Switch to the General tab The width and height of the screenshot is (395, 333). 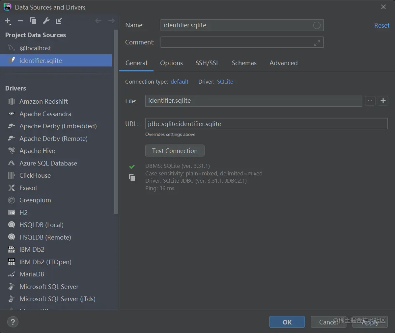[x=136, y=63]
